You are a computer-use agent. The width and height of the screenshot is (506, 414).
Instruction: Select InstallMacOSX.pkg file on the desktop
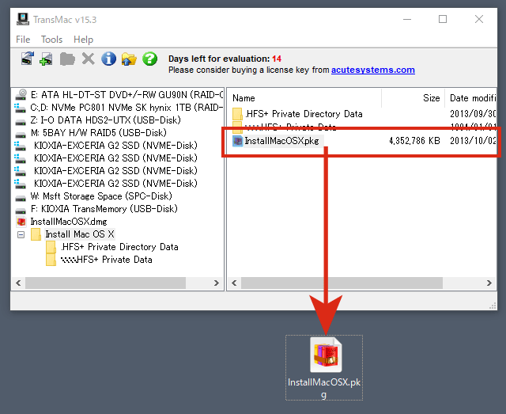click(x=324, y=367)
